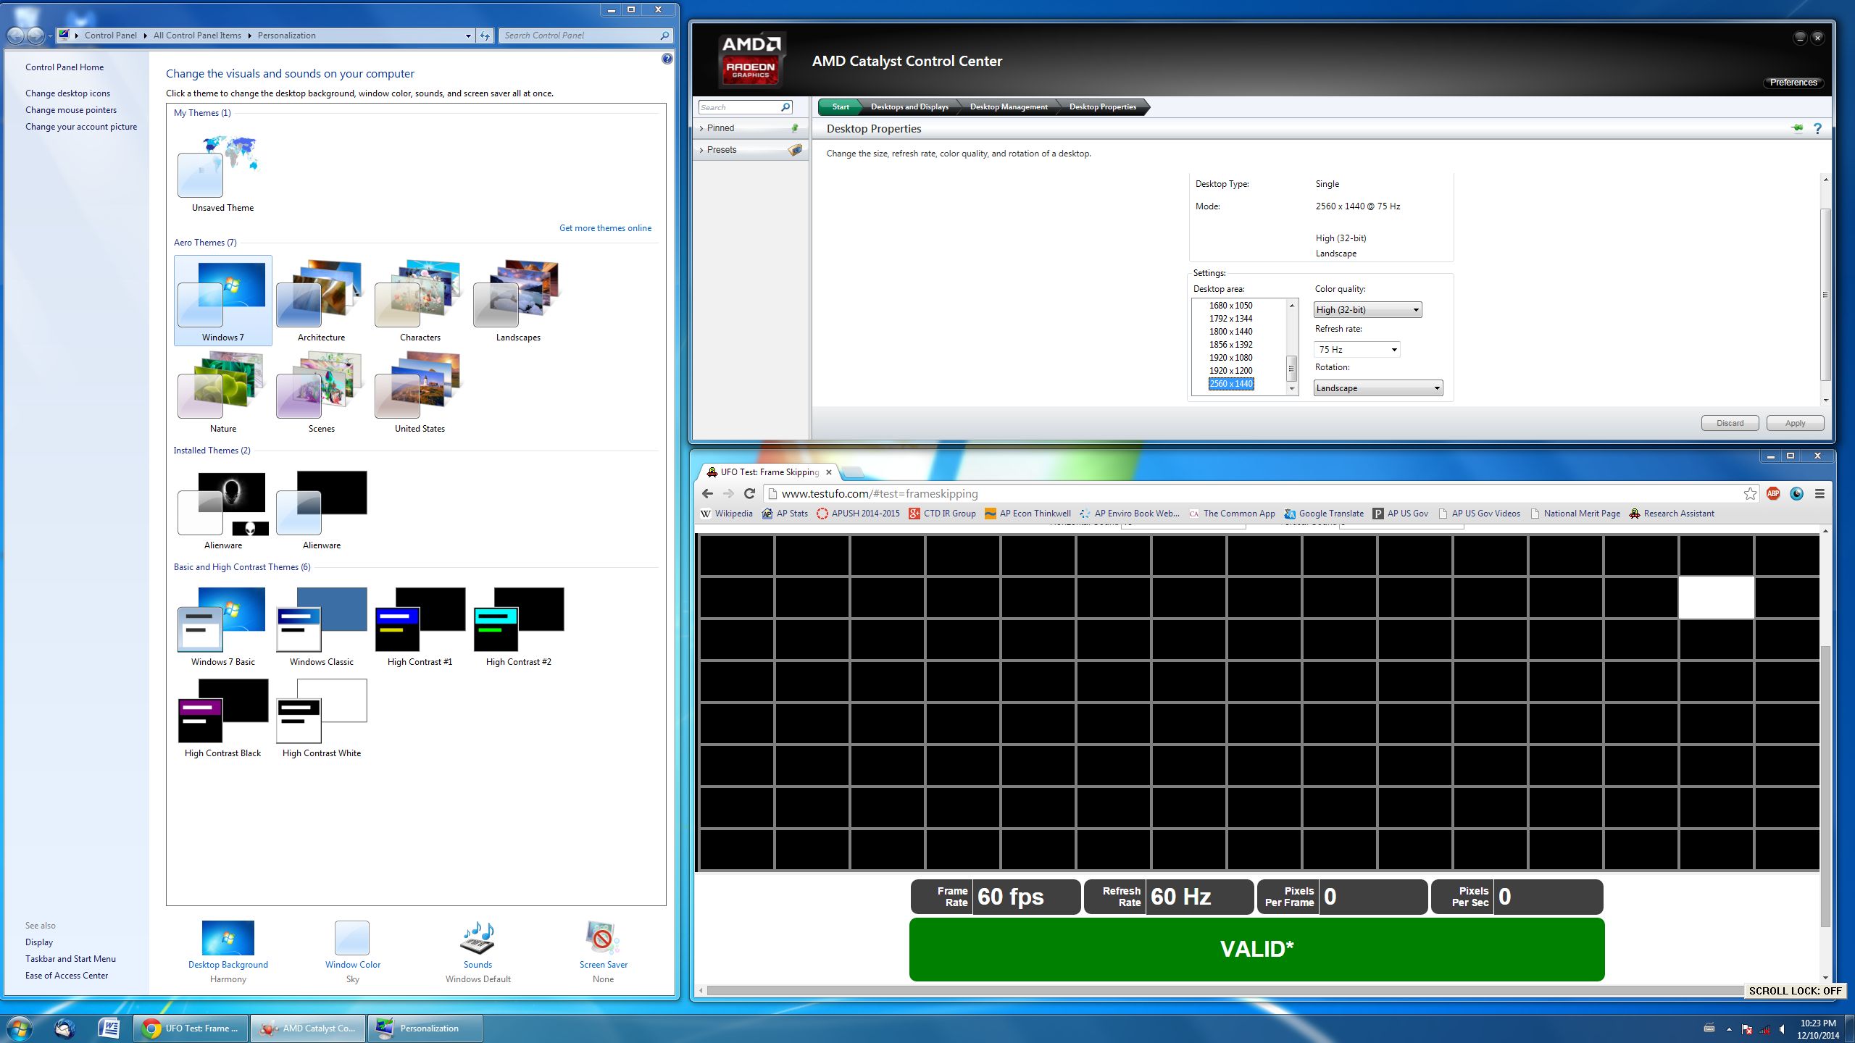Reload the testufo page

coord(750,494)
